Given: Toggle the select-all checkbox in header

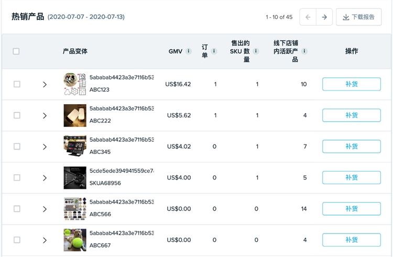Looking at the screenshot, I should [16, 51].
